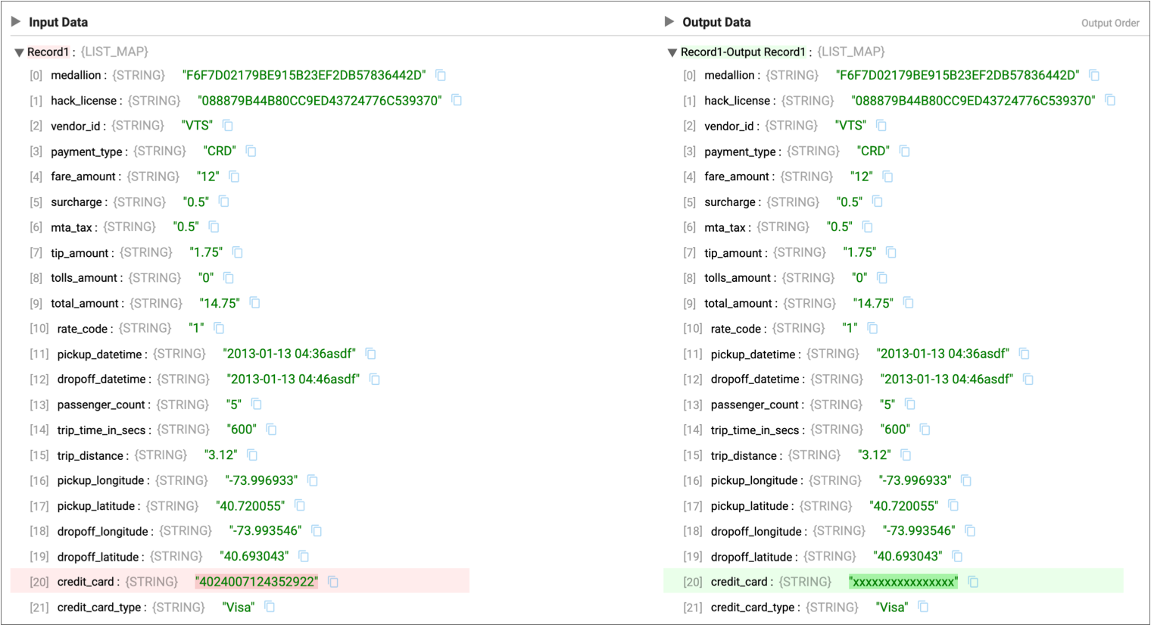Copy the input medallion value
Screen dimensions: 1151x625
pos(441,75)
